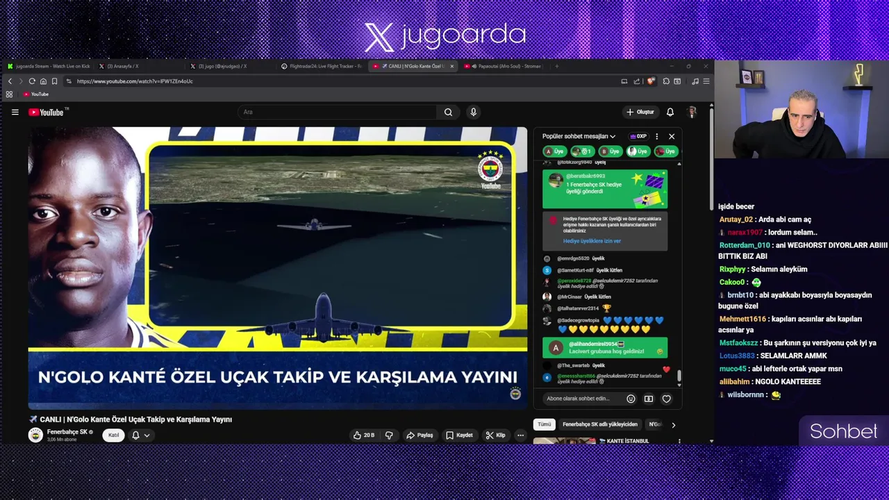Run search with the magnifier button
Screen dimensions: 889x500
point(448,112)
